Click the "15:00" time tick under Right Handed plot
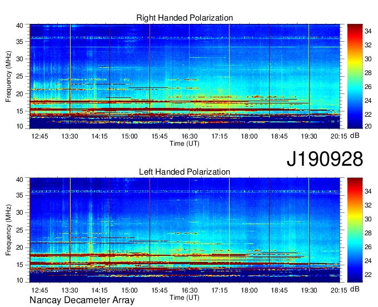Image resolution: width=378 pixels, height=307 pixels. (130, 136)
